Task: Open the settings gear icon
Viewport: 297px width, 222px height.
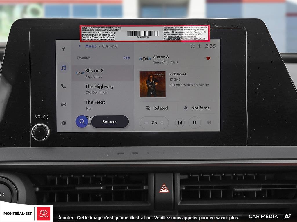Action: pyautogui.click(x=64, y=123)
